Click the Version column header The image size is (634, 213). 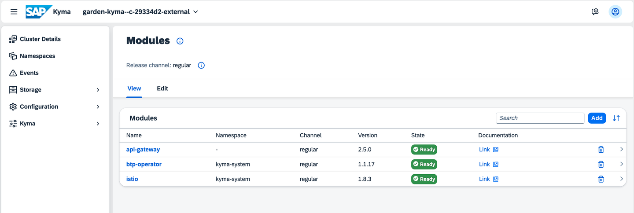(368, 135)
